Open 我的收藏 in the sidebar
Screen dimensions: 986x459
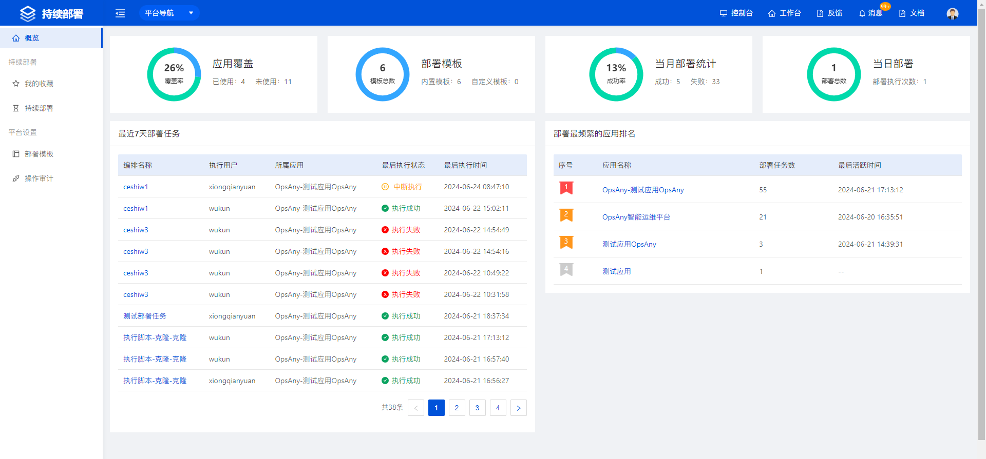click(x=51, y=84)
